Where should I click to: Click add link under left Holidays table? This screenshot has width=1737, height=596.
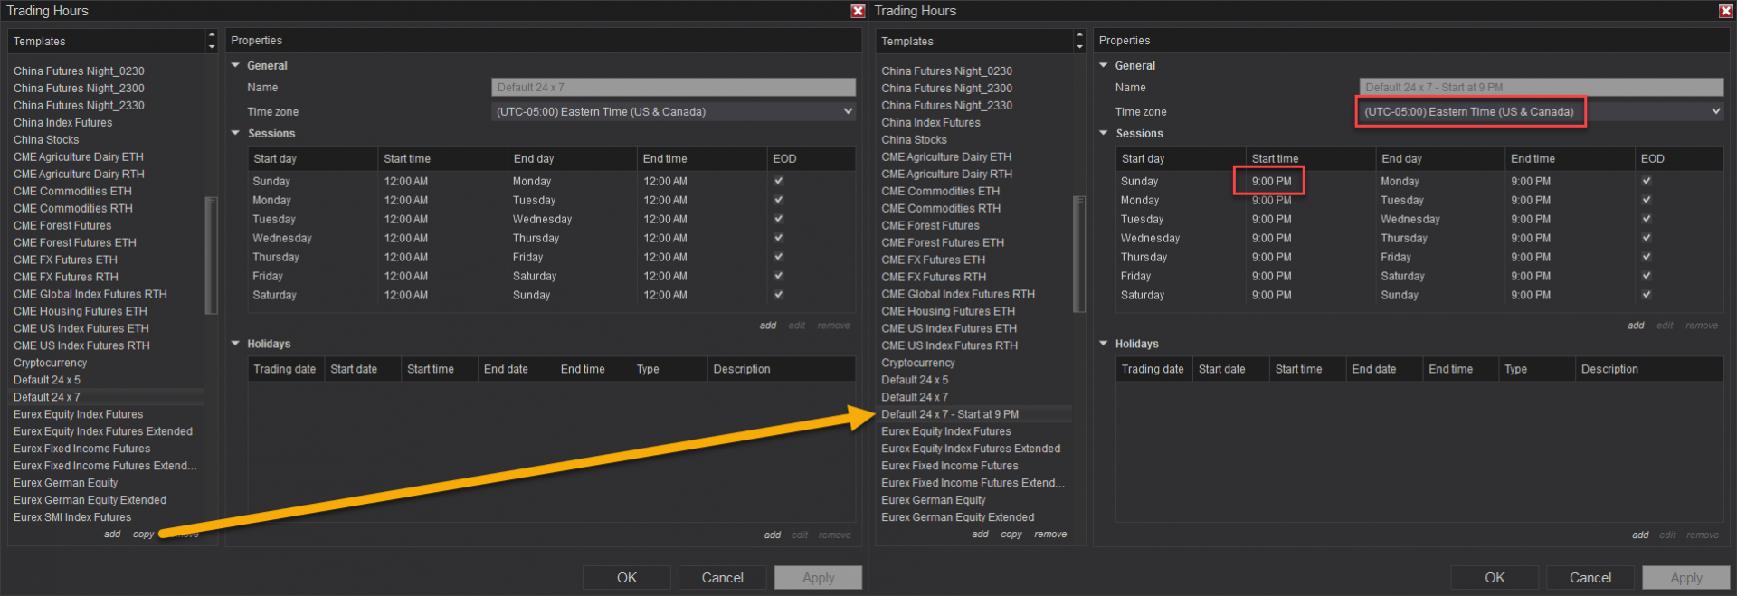tap(773, 535)
